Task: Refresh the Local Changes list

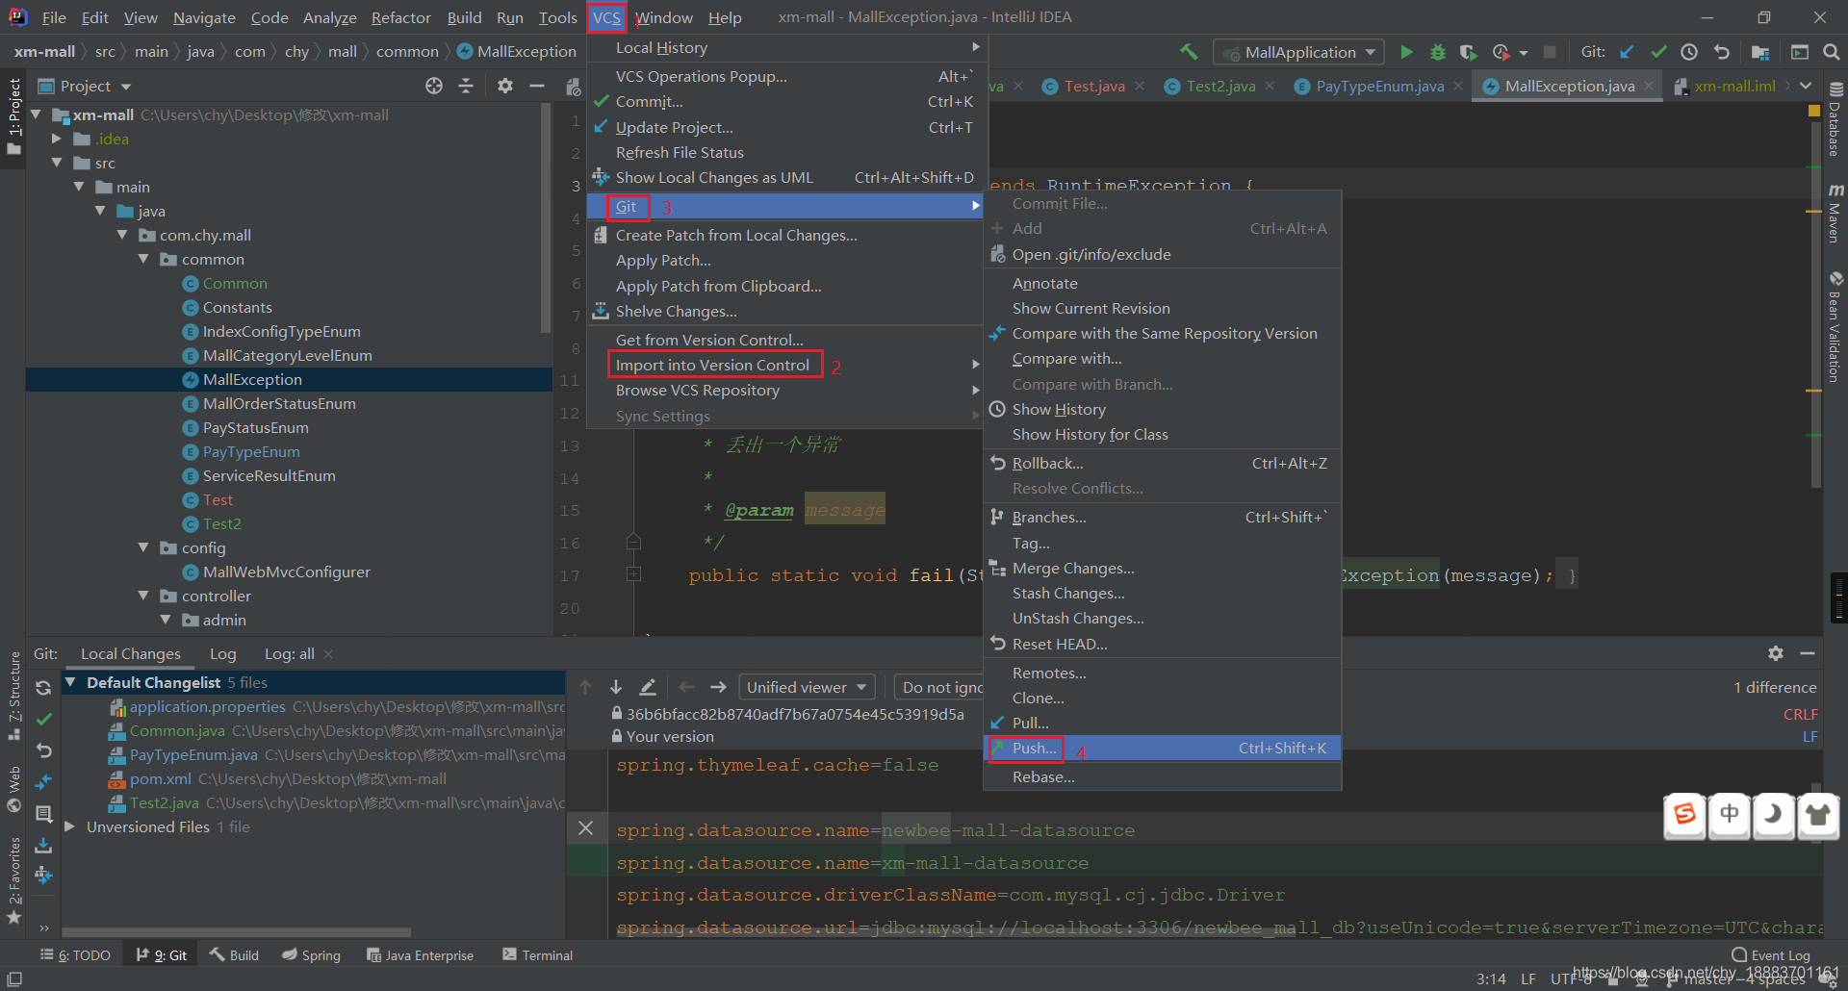Action: point(43,688)
